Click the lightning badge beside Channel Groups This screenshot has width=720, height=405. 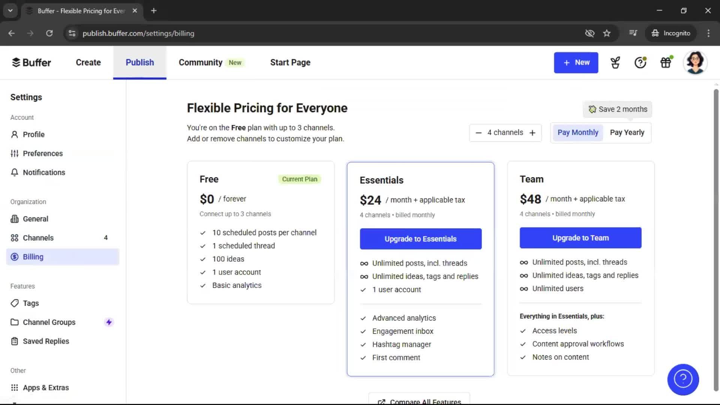(x=109, y=322)
